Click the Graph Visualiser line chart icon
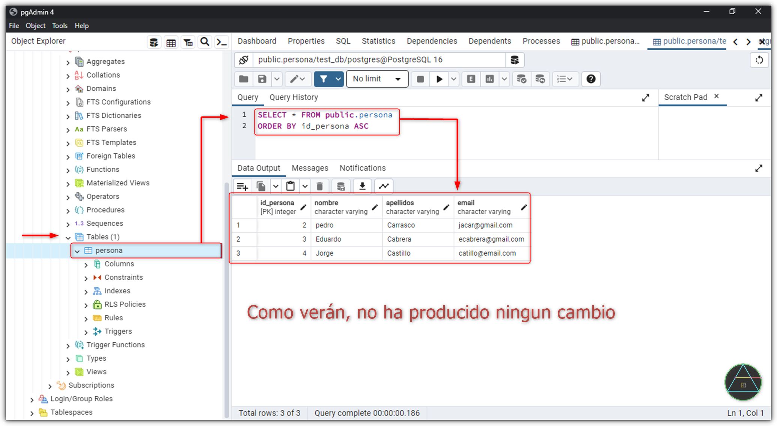This screenshot has width=777, height=426. click(384, 186)
